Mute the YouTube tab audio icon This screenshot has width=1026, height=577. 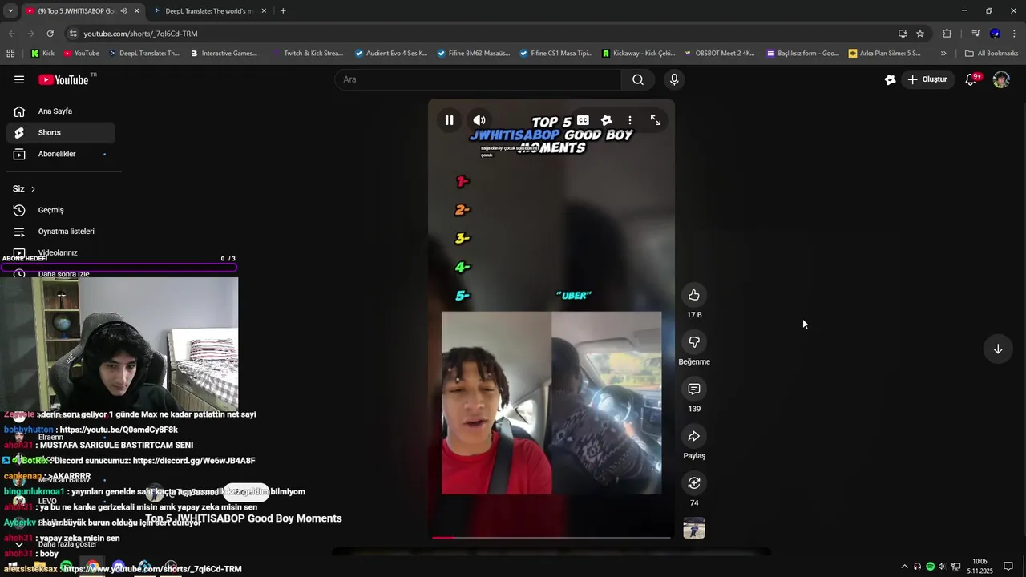tap(123, 11)
